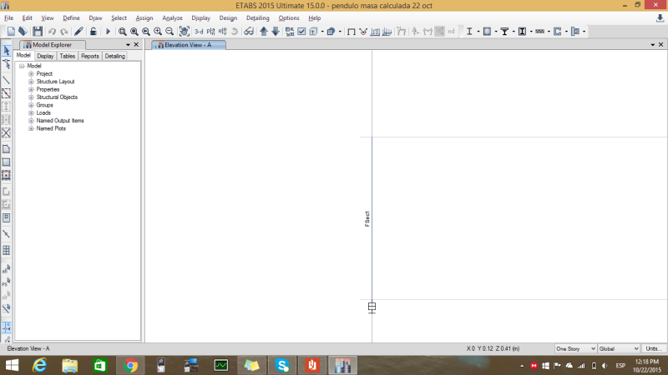The image size is (668, 375).
Task: Toggle the Lock/Unlock model padlock
Action: [93, 31]
